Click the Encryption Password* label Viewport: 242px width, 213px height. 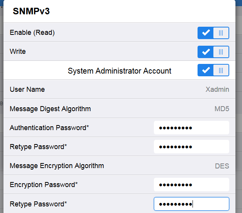coord(43,185)
